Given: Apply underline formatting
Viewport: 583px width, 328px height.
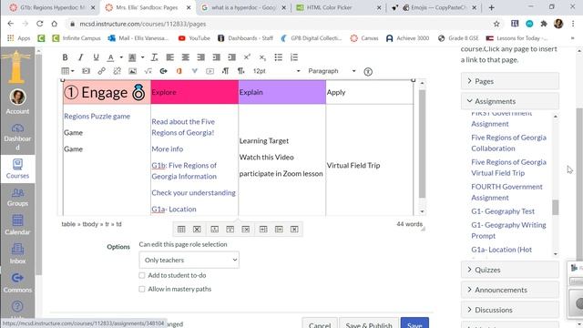Looking at the screenshot, I should coord(96,57).
